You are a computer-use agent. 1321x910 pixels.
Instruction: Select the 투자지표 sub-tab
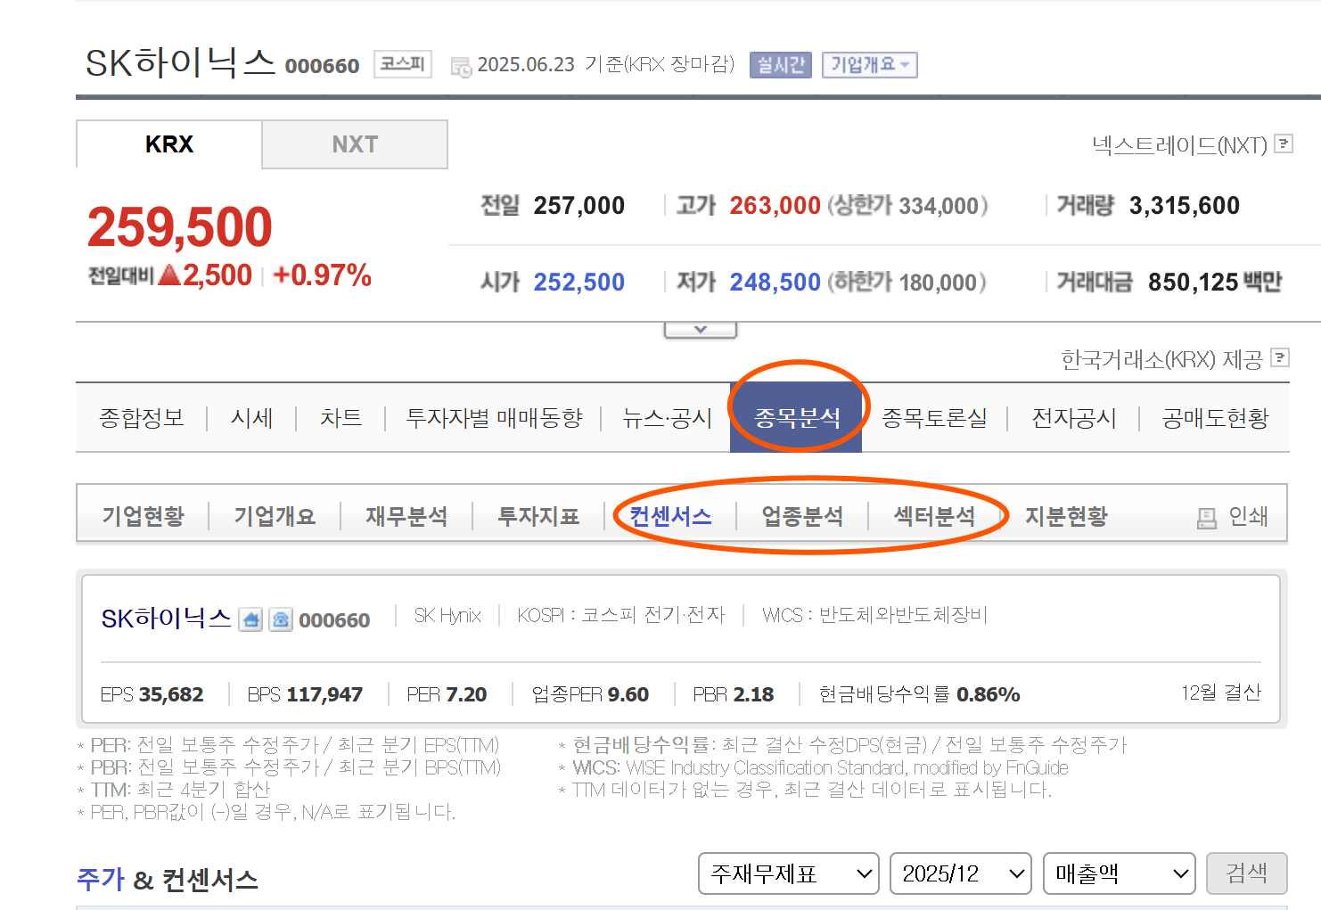538,516
